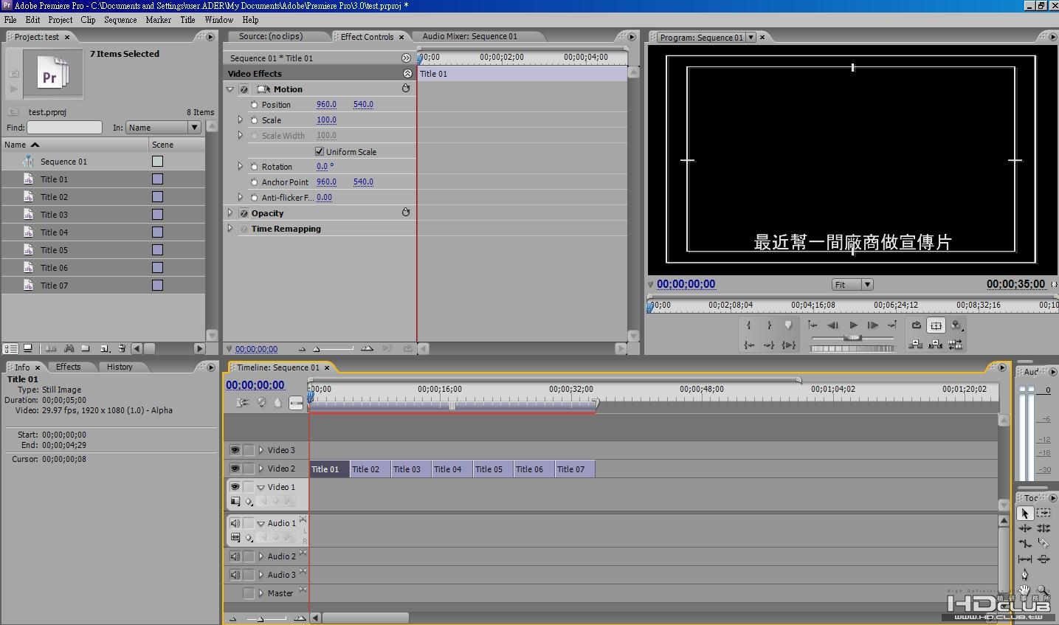Select the Selection arrow tool
The image size is (1059, 625).
1024,513
